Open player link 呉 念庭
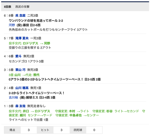 point(20,16)
